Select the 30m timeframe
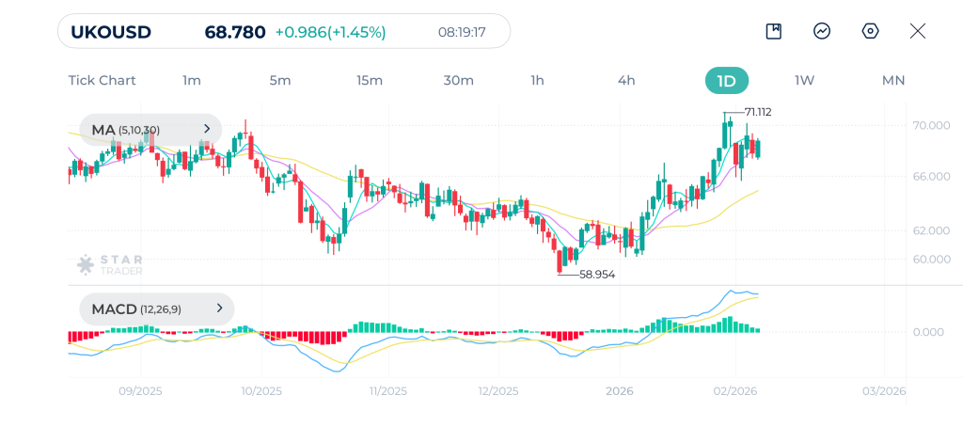 tap(459, 81)
